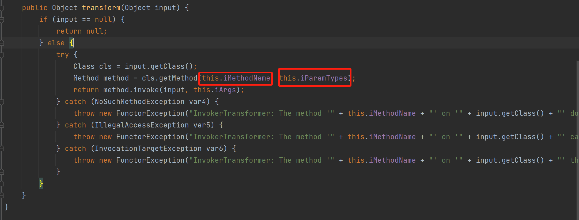Click the highlighted yellow closing brace

(x=41, y=183)
